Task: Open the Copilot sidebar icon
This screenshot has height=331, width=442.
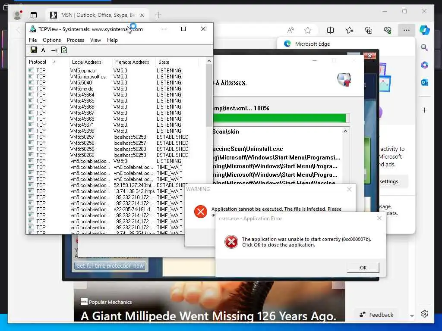Action: pos(425,30)
